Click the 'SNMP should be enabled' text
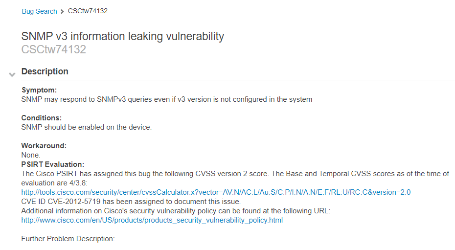The height and width of the screenshot is (250, 455). click(87, 127)
